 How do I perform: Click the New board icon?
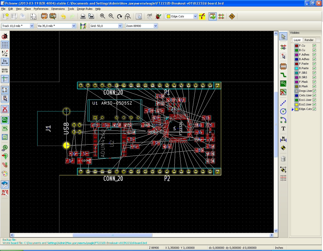[x=6, y=16]
